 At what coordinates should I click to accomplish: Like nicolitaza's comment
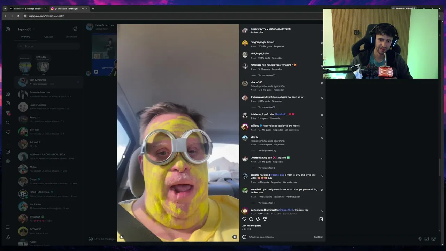(x=322, y=66)
